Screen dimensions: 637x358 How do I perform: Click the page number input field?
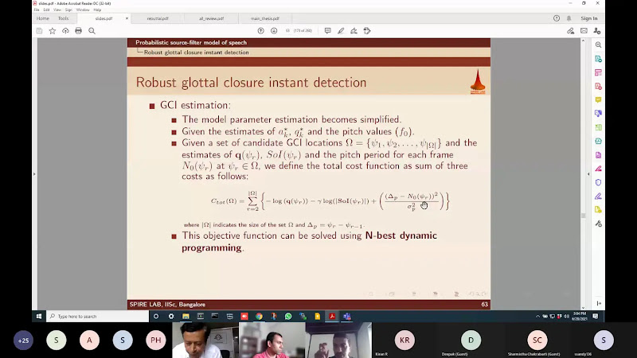point(287,31)
